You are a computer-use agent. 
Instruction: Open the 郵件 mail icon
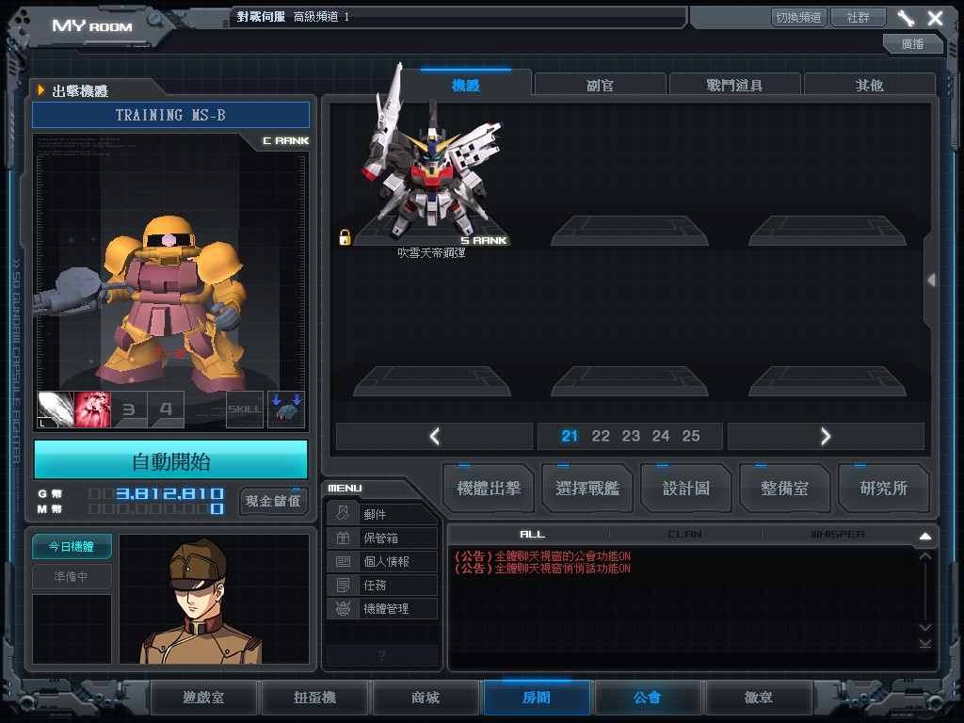tap(343, 514)
